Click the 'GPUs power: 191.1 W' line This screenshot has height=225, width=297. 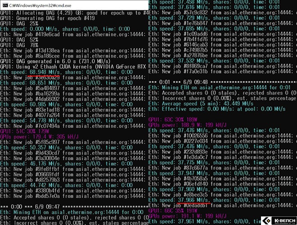(x=187, y=216)
